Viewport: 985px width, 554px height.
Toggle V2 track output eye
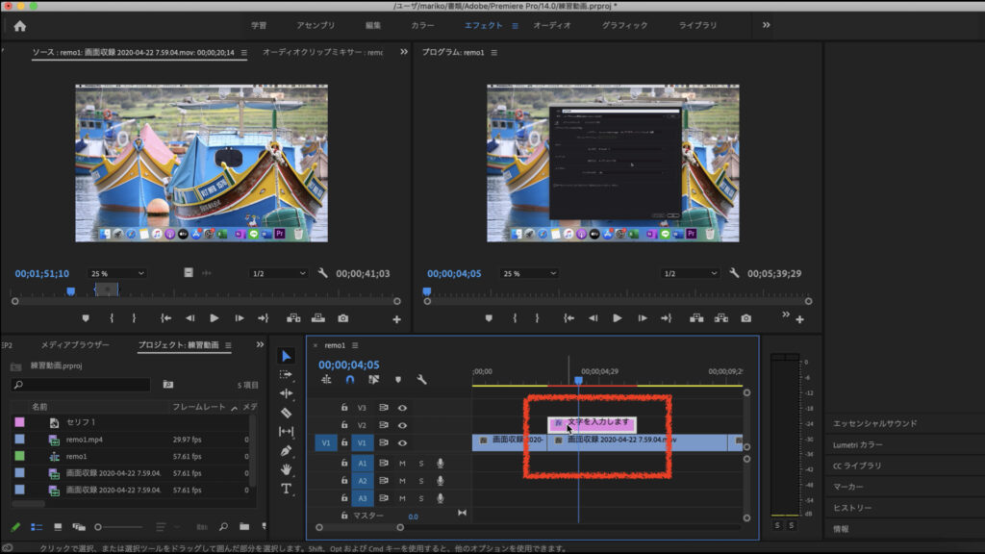point(402,425)
